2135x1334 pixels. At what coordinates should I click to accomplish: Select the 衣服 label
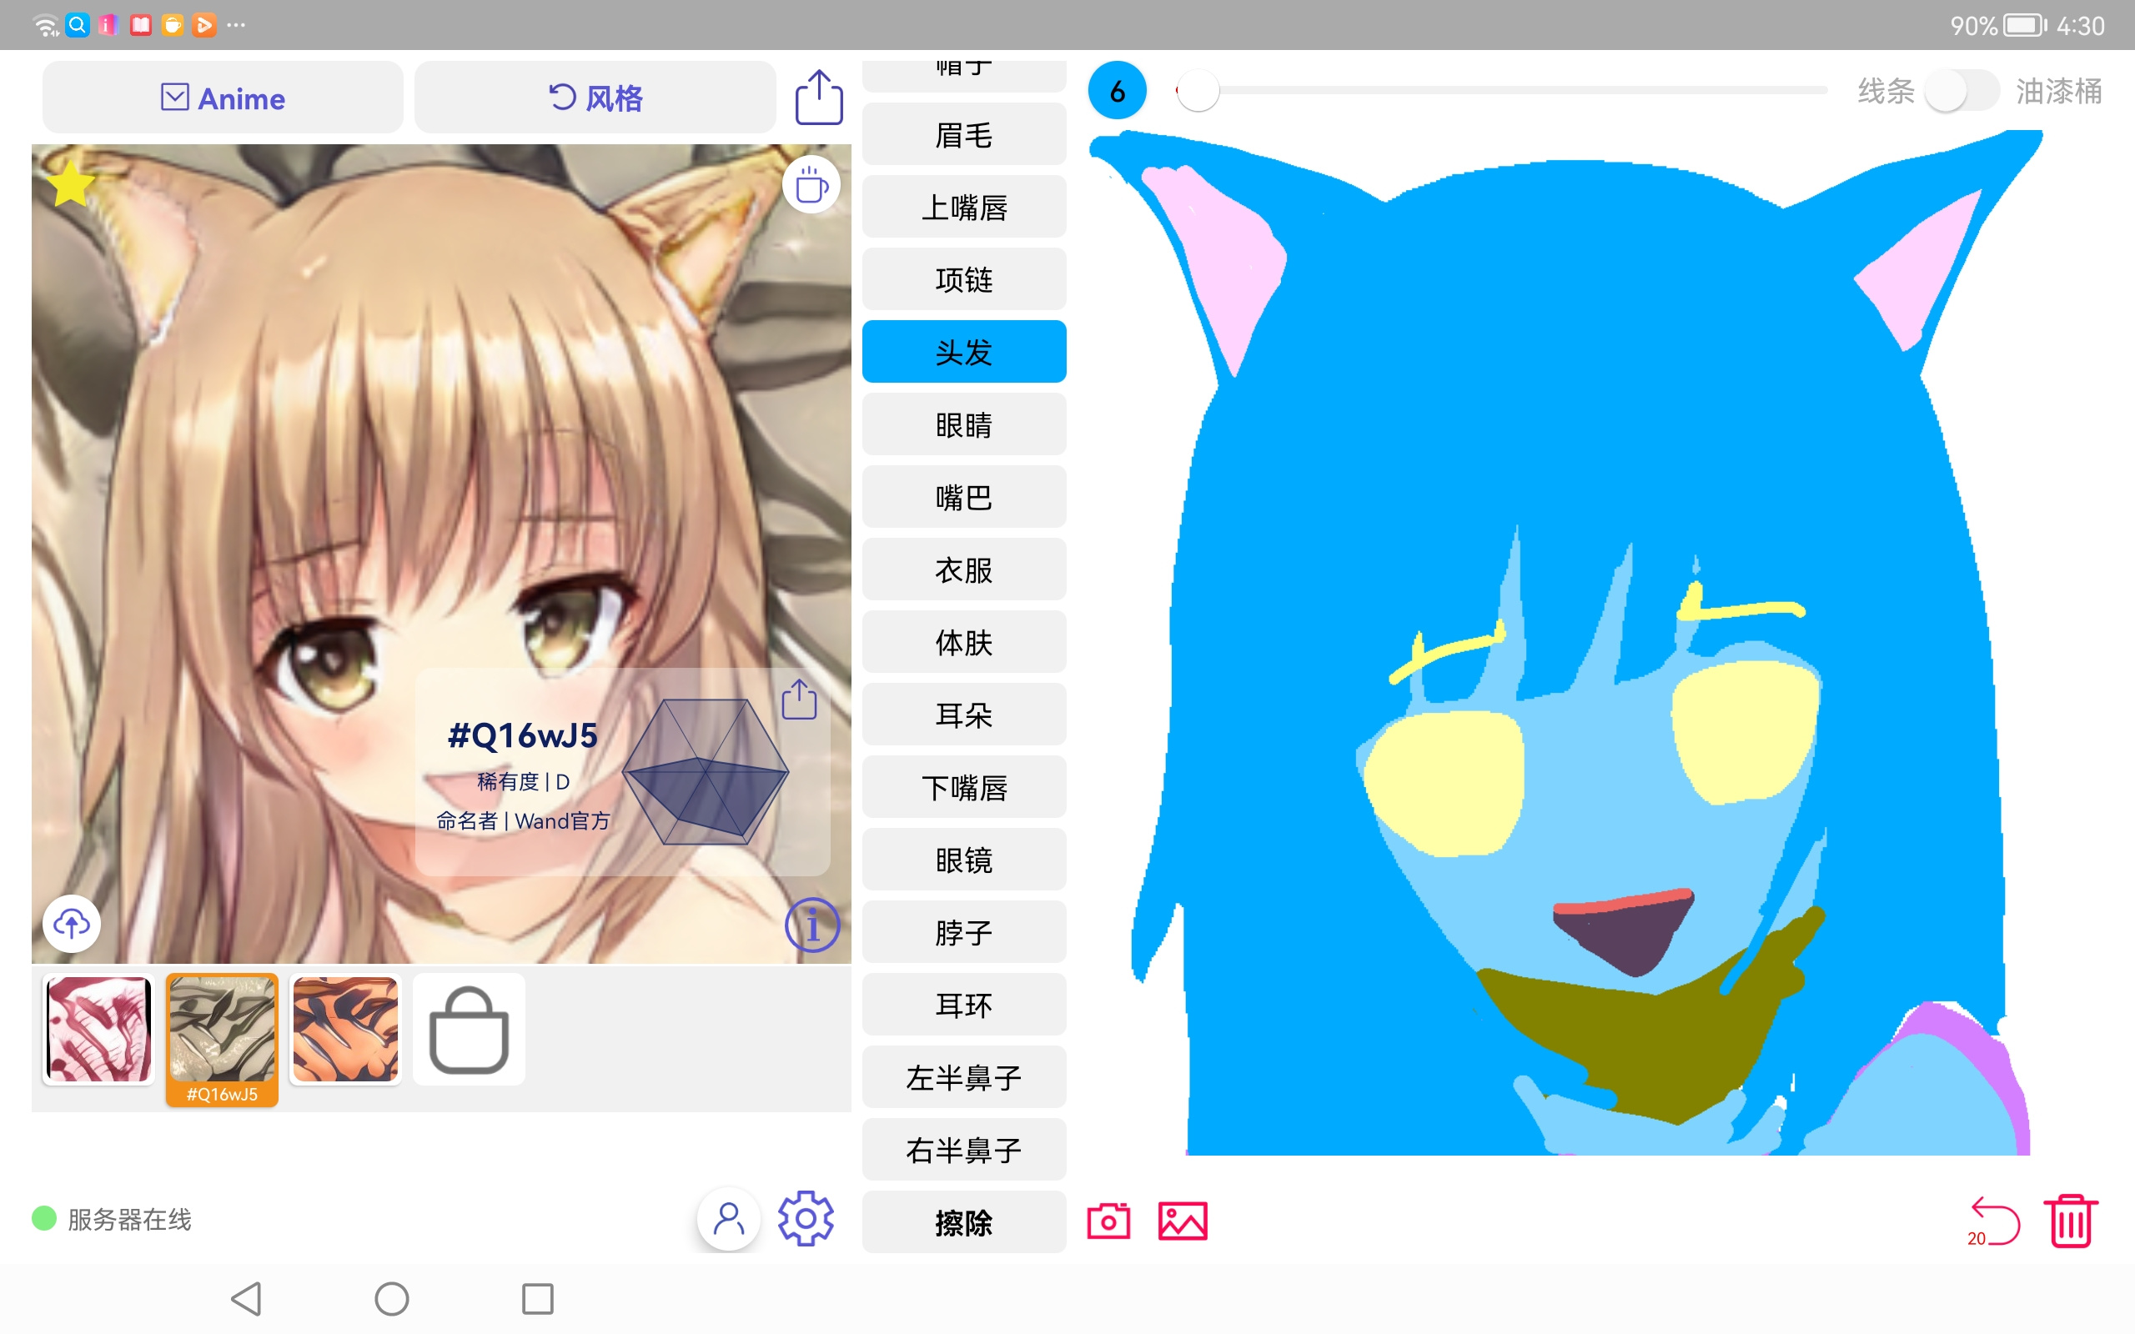(x=964, y=569)
